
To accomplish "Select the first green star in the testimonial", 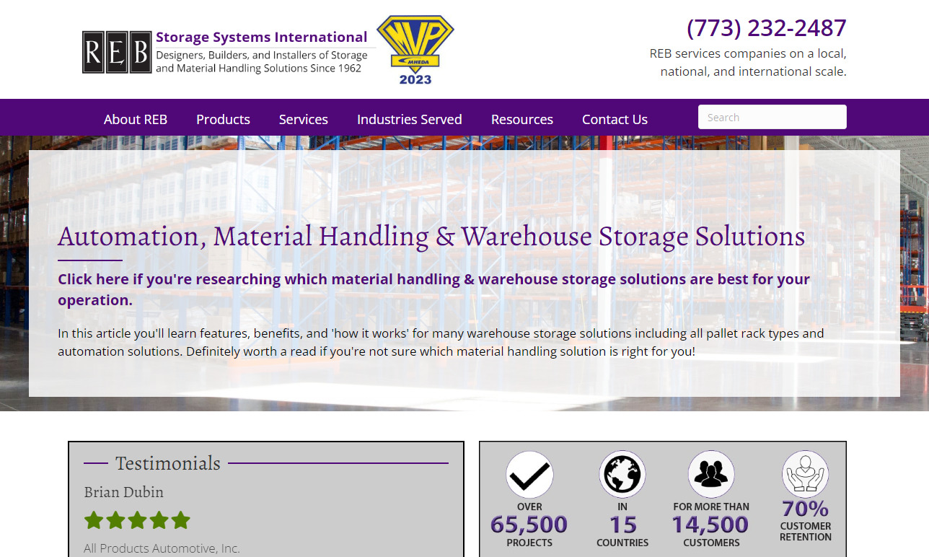I will tap(93, 519).
